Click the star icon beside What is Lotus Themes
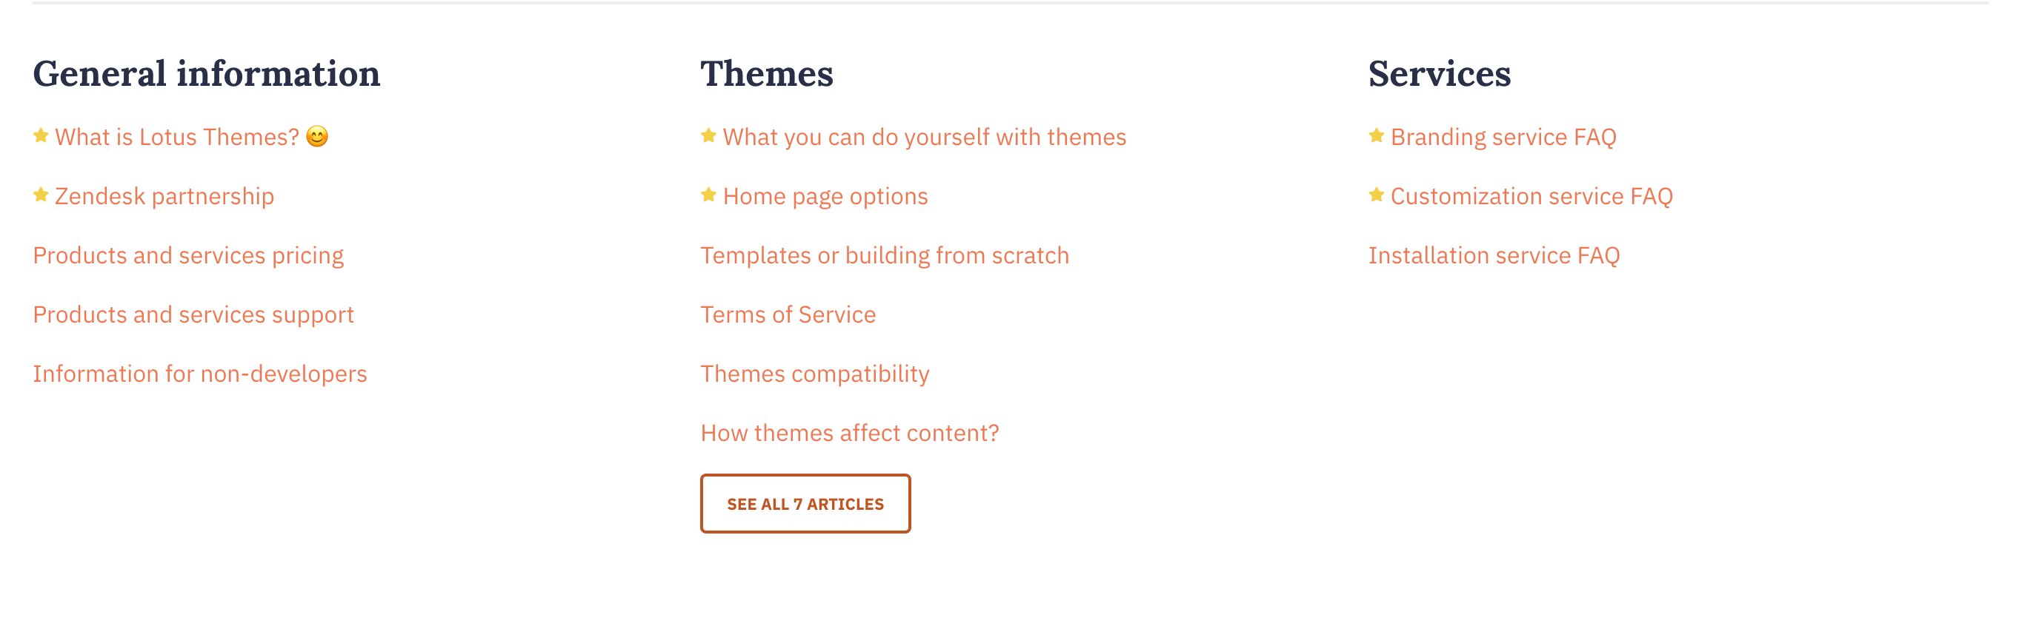 point(41,136)
